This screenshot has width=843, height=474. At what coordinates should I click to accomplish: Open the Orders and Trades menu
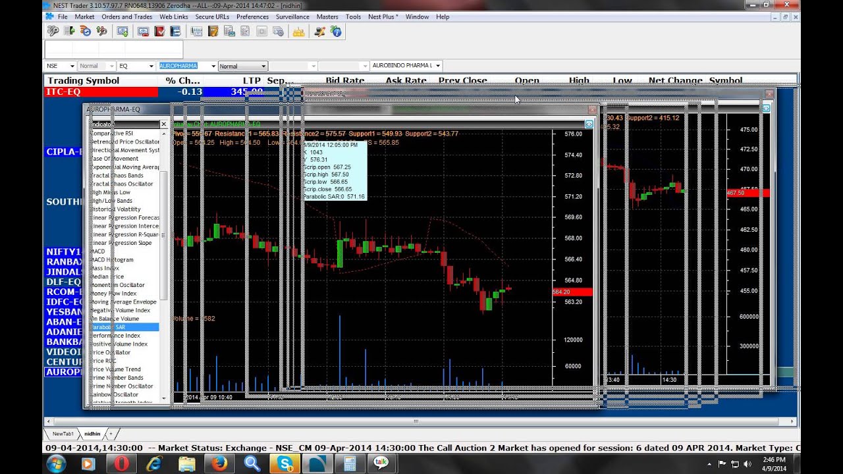click(127, 16)
